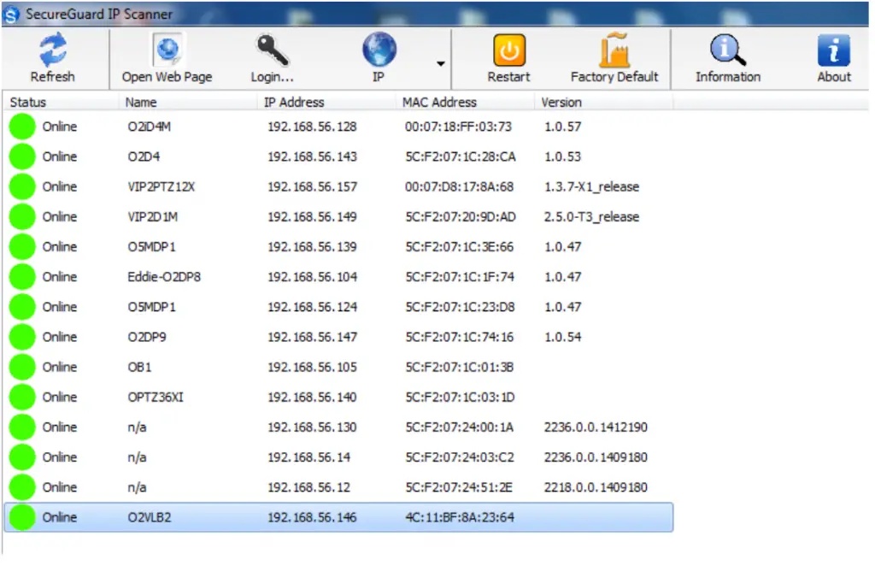Click the Factory Default icon
The image size is (875, 566).
(614, 50)
